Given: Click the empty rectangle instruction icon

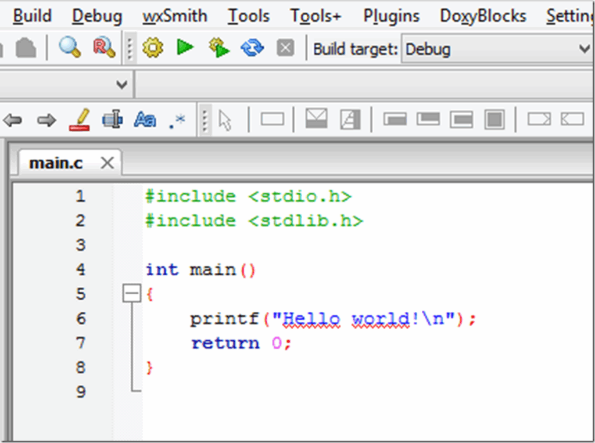Looking at the screenshot, I should pos(272,120).
